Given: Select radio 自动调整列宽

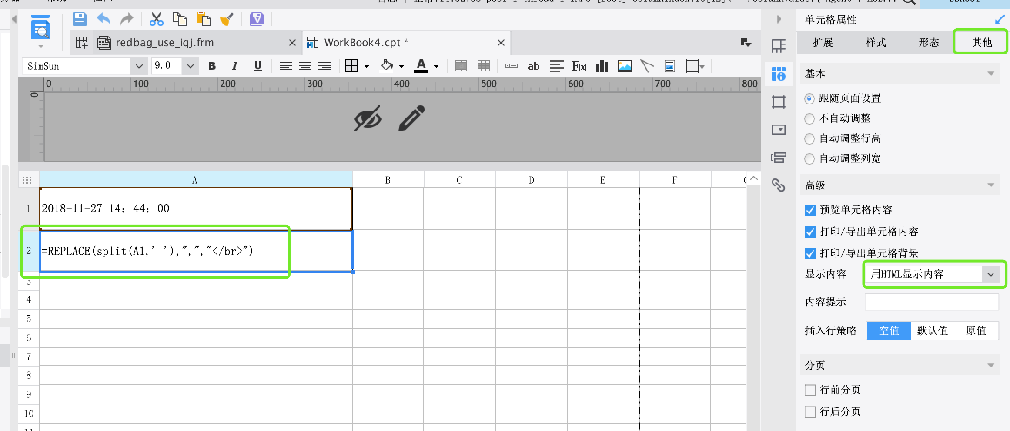Looking at the screenshot, I should [x=809, y=159].
